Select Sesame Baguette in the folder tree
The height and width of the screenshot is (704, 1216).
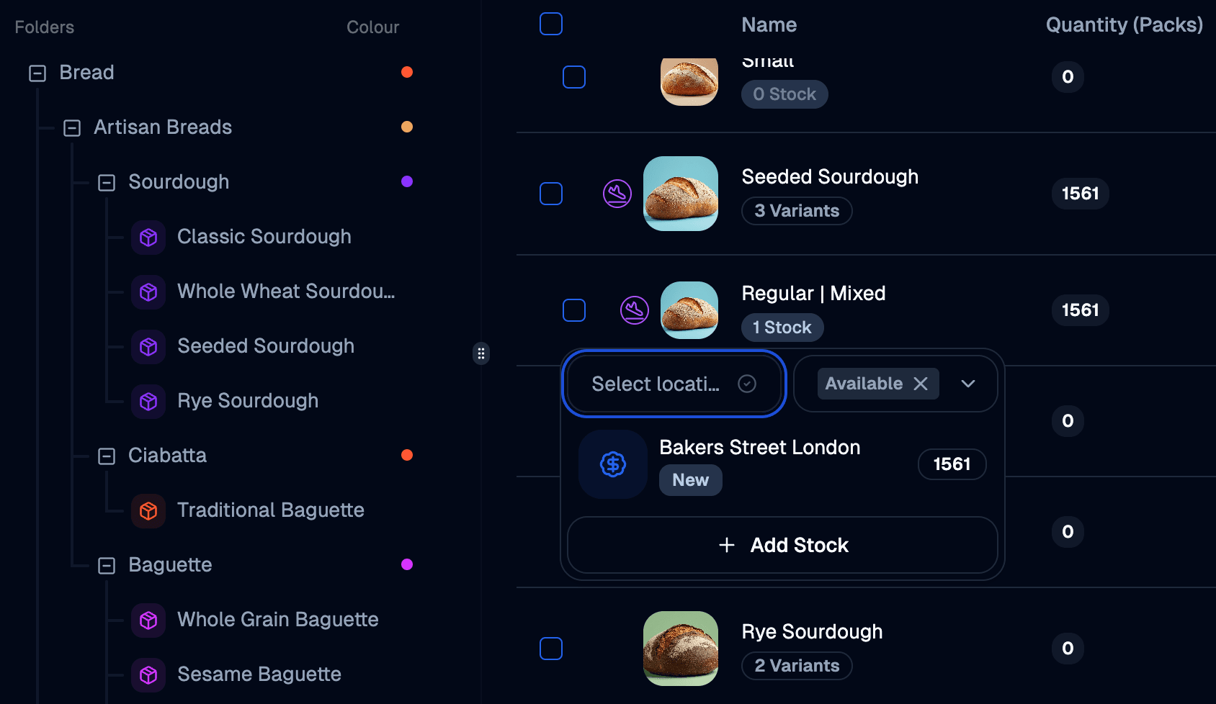pyautogui.click(x=259, y=674)
